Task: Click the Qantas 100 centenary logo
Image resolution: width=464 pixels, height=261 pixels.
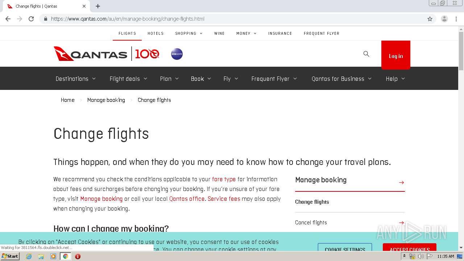Action: [x=147, y=54]
